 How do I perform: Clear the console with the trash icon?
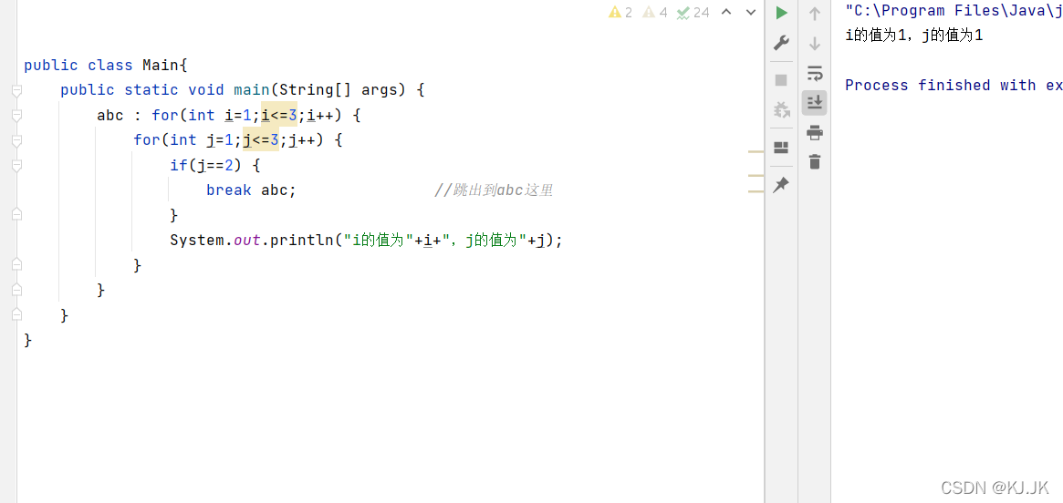[815, 162]
